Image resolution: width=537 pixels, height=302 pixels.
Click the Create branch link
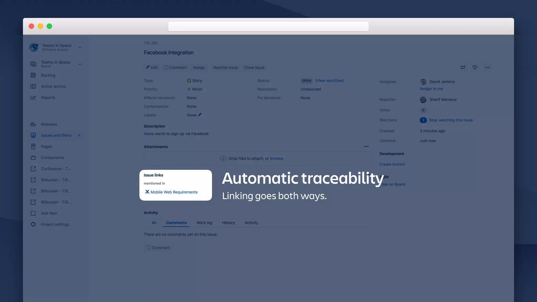(x=392, y=164)
